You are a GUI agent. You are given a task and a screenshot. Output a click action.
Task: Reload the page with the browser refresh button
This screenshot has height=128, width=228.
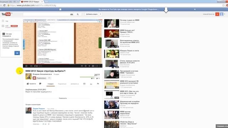click(x=4, y=5)
